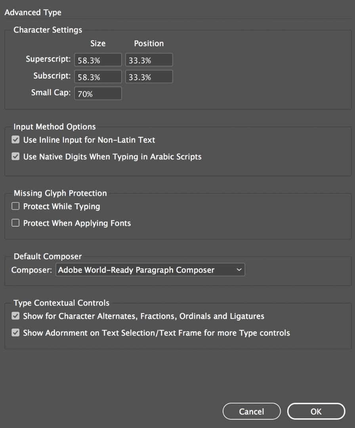Click the Superscript Position field
Image resolution: width=355 pixels, height=428 pixels.
(x=149, y=60)
